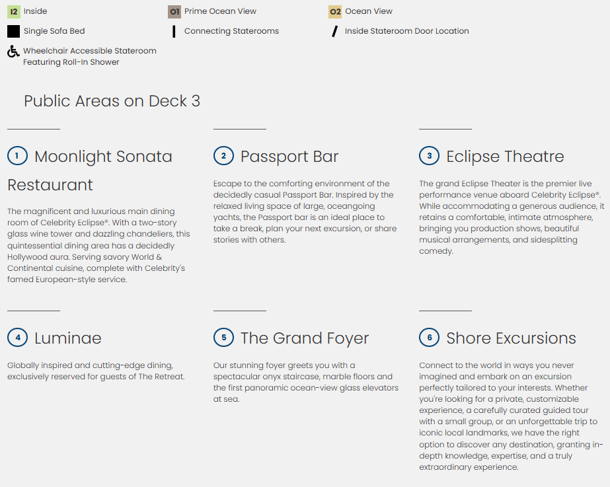Select the Passport Bar heading
The width and height of the screenshot is (610, 487).
[x=289, y=157]
